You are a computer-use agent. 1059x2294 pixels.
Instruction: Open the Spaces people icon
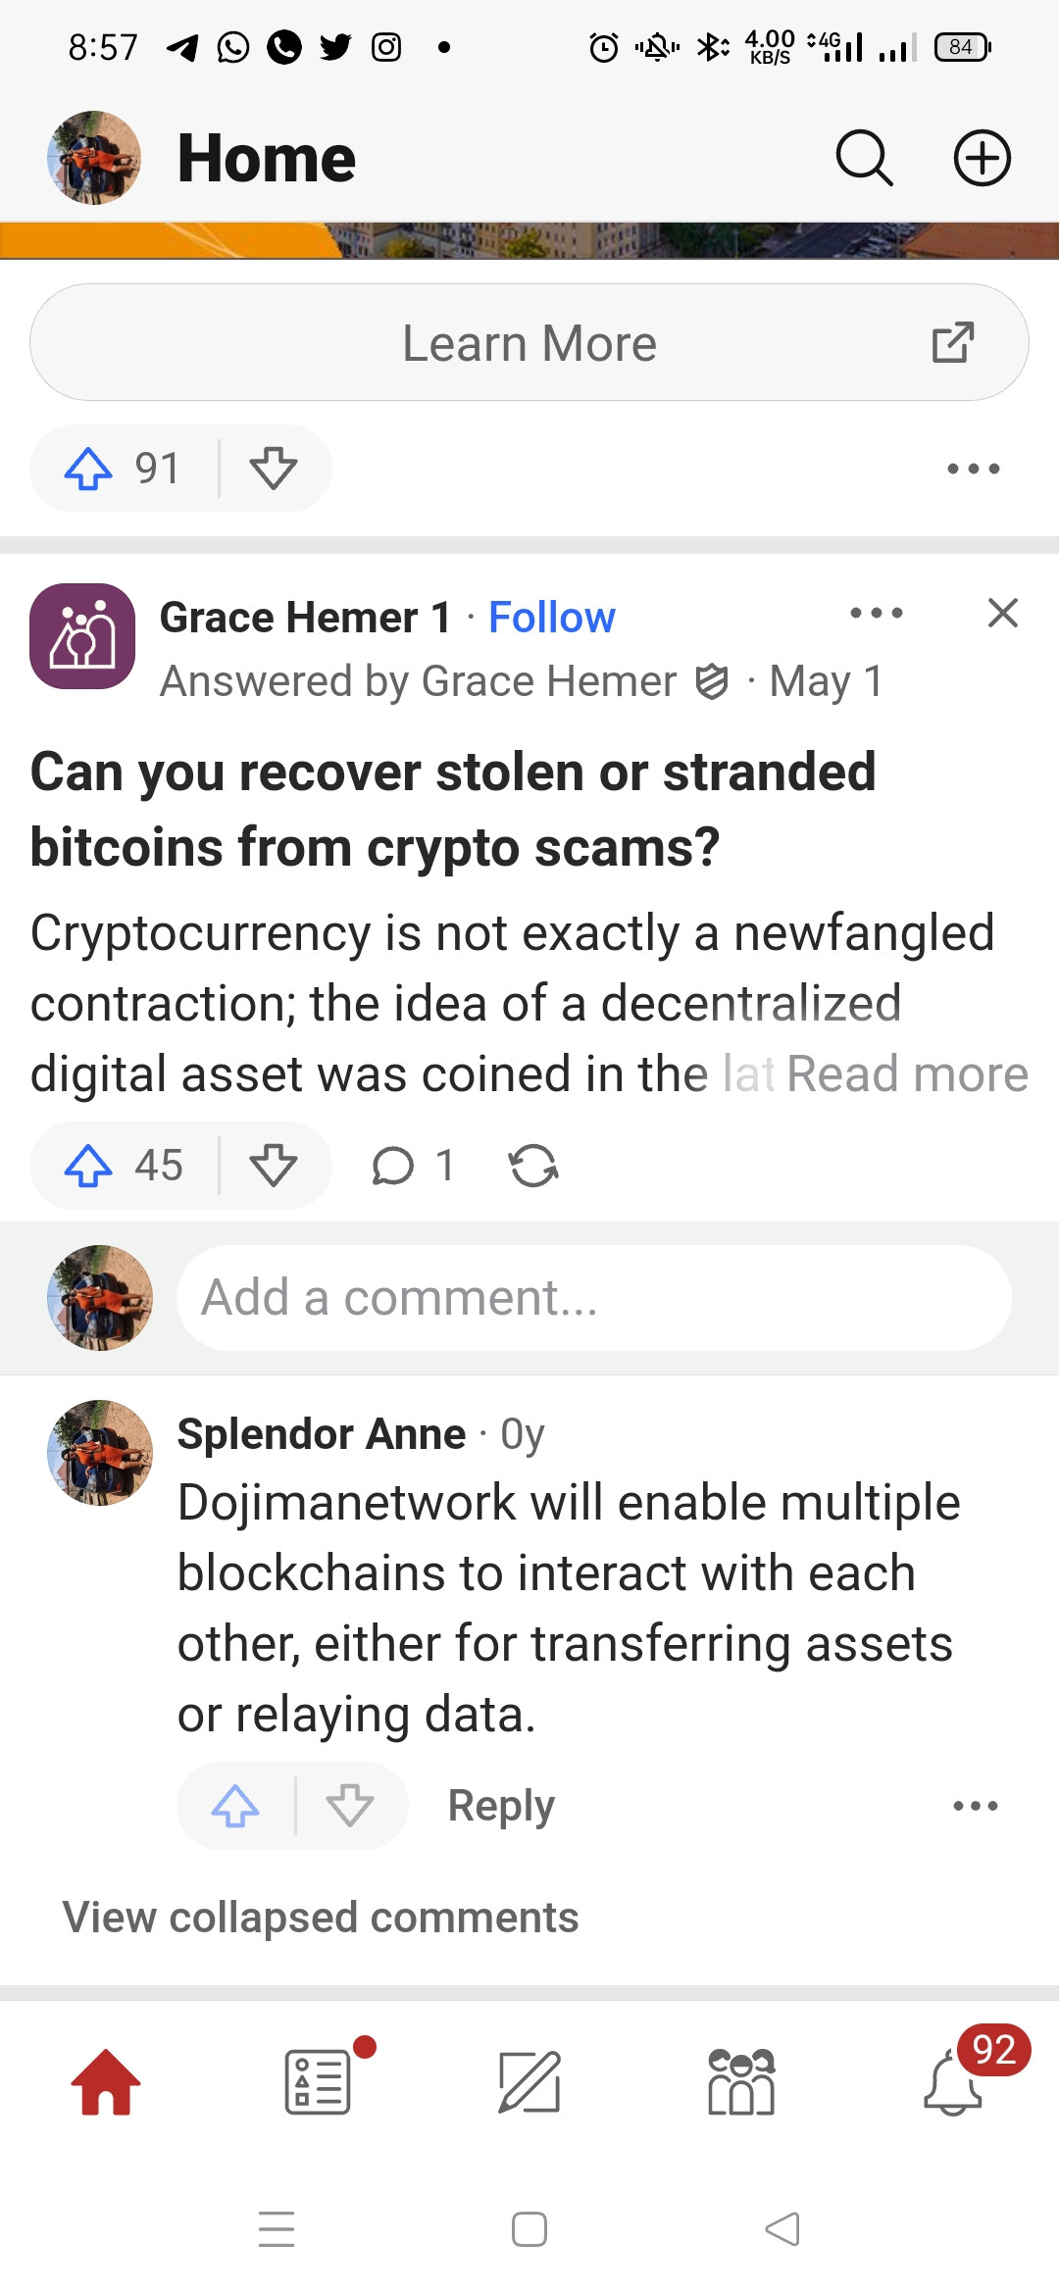[741, 2081]
